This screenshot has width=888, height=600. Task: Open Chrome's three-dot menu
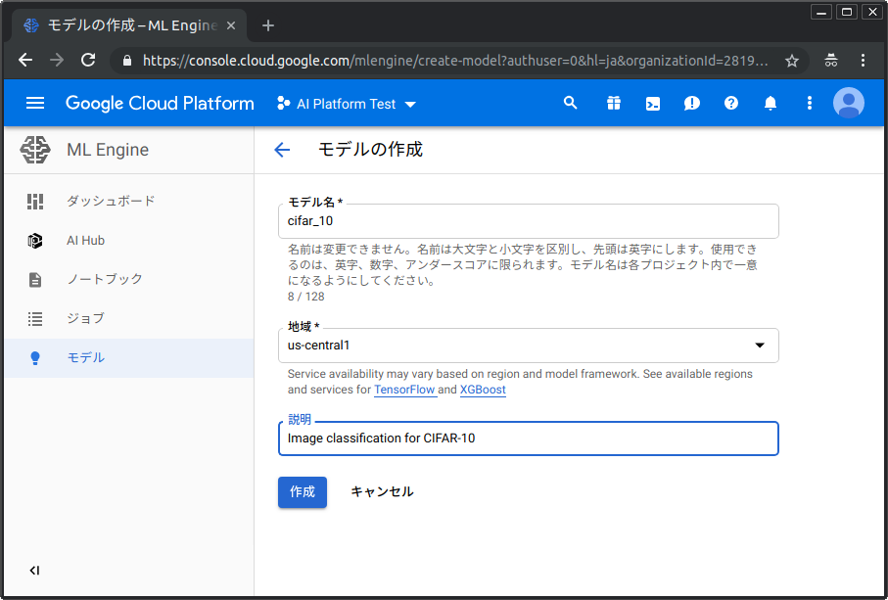point(863,60)
